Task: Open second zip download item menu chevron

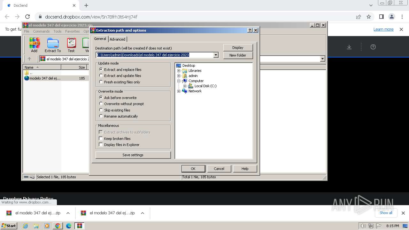Action: coord(143,213)
